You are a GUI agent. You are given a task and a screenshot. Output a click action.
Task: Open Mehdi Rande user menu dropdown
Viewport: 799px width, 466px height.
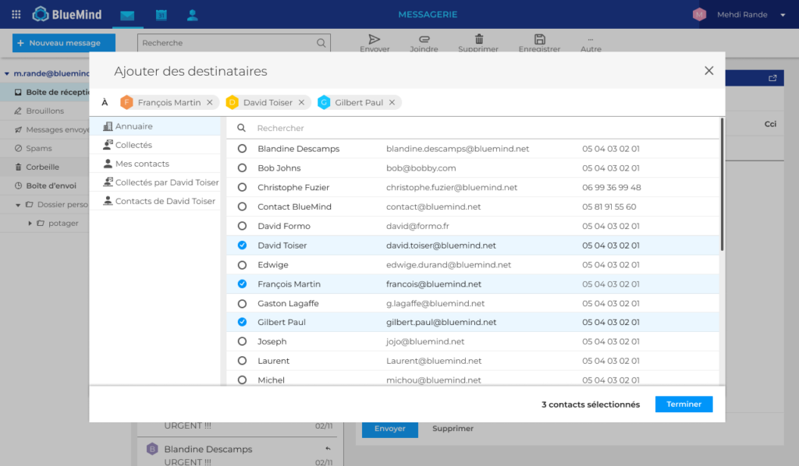[783, 15]
